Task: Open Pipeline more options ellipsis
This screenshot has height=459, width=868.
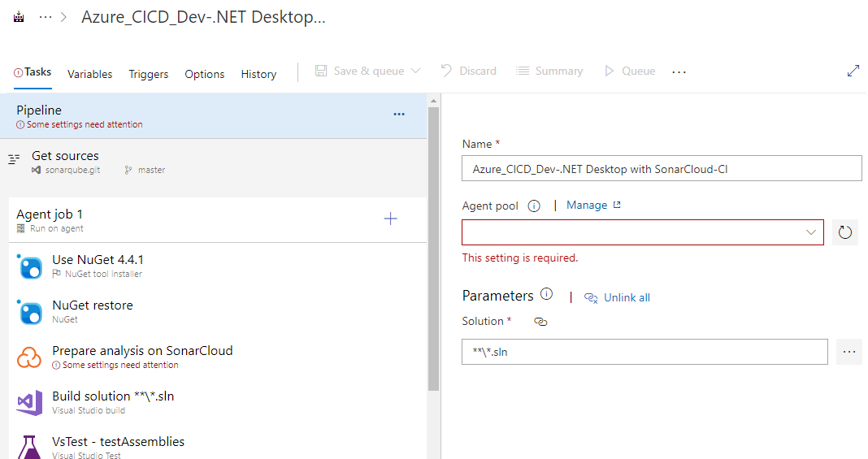Action: coord(399,114)
